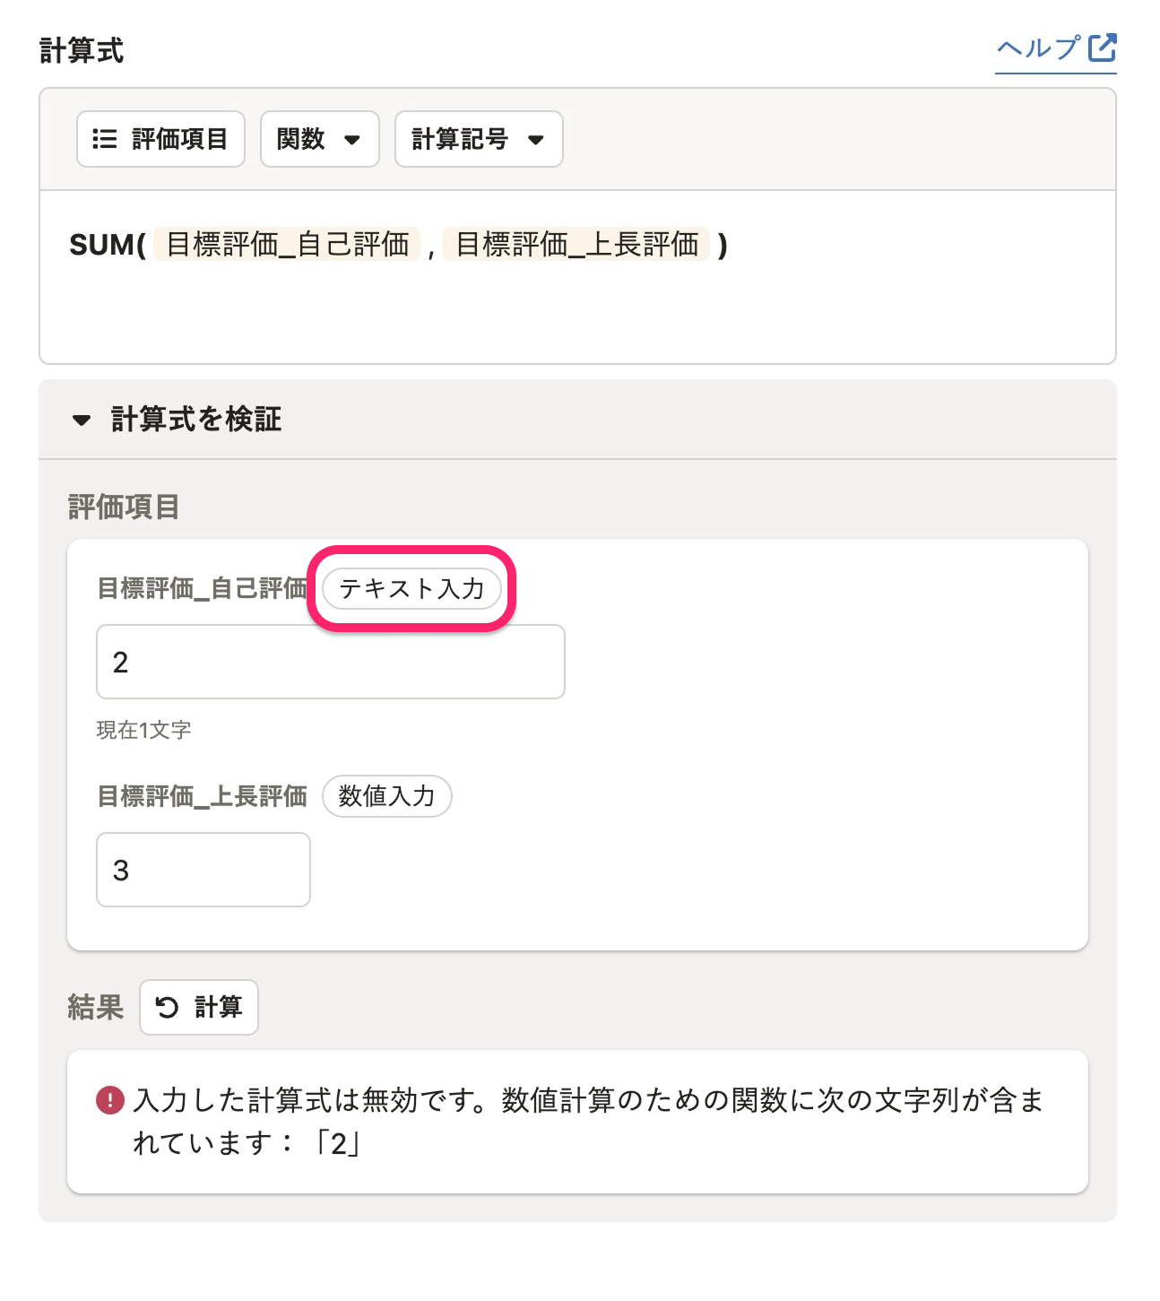1160x1301 pixels.
Task: Click the caret arrow on 計算記号 button
Action: point(536,140)
